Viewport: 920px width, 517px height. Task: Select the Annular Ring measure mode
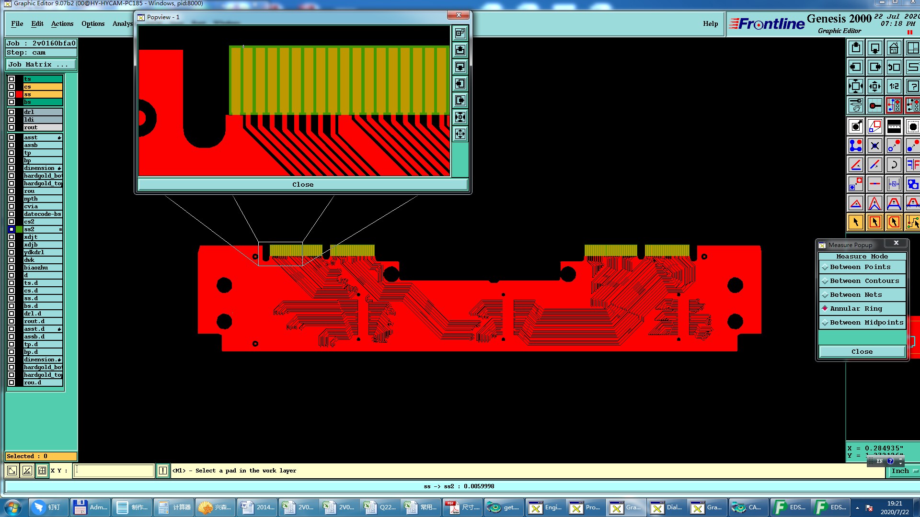(862, 309)
